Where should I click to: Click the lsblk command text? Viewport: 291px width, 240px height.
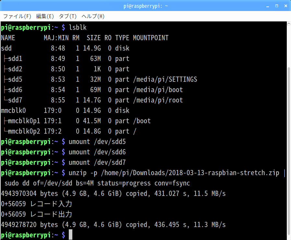click(x=78, y=28)
